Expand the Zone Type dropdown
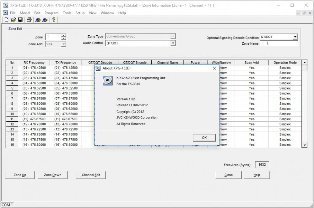Image resolution: width=314 pixels, height=208 pixels. pos(173,36)
